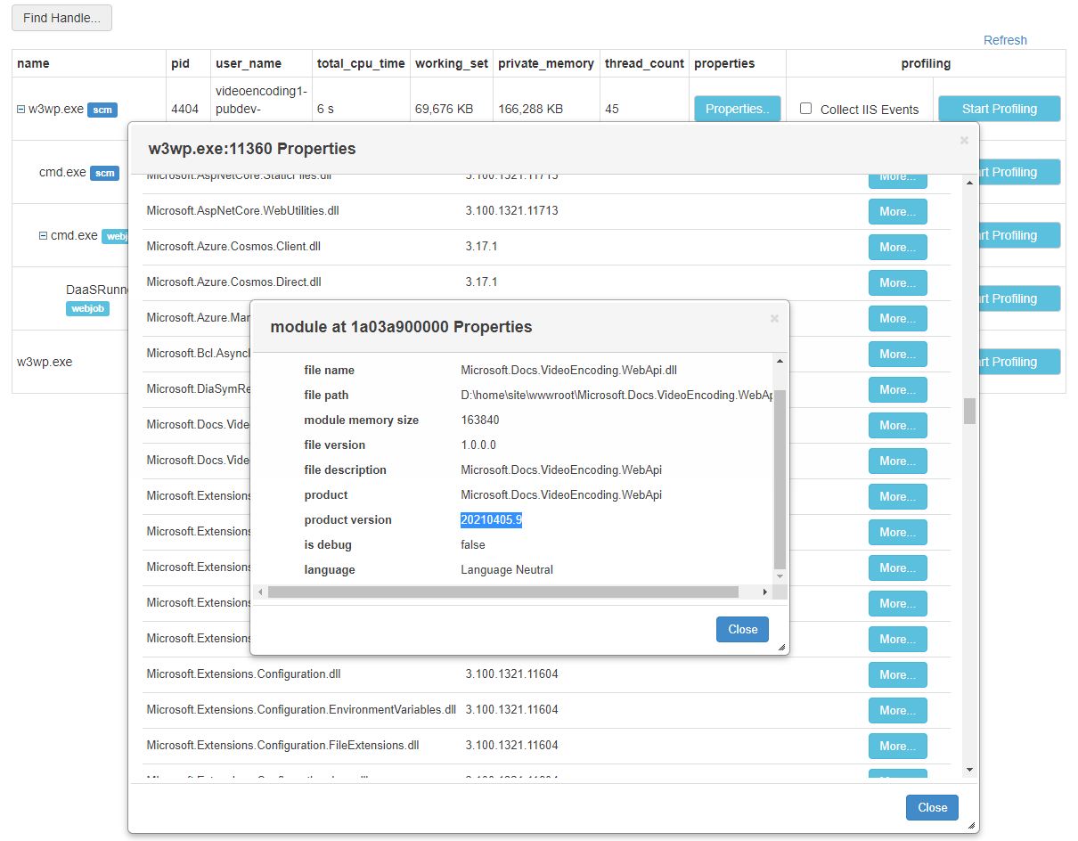
Task: Click the private_memory column header
Action: pos(546,63)
